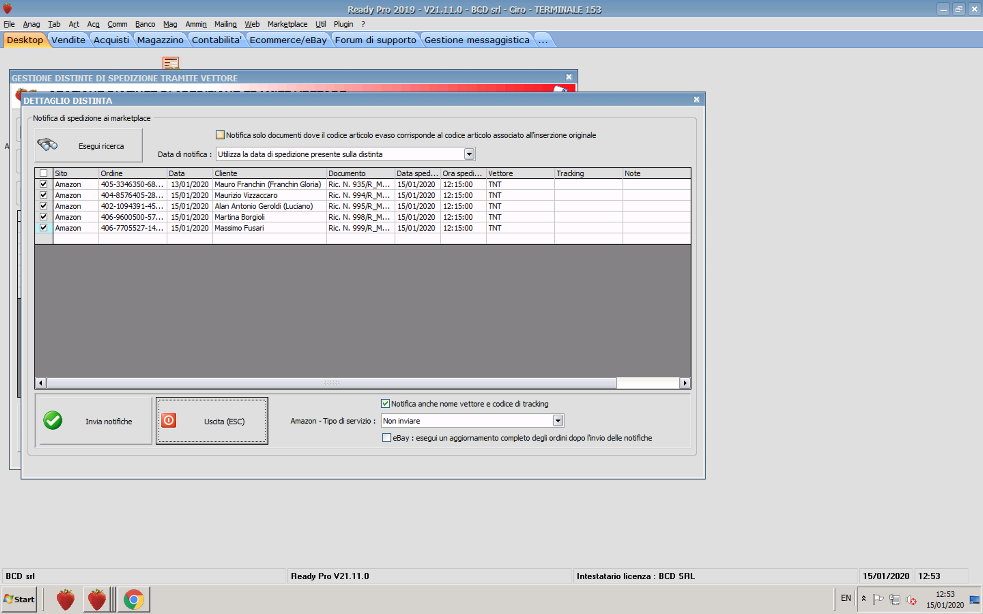Switch to the Magazzino tab
This screenshot has height=614, width=983.
click(x=160, y=40)
